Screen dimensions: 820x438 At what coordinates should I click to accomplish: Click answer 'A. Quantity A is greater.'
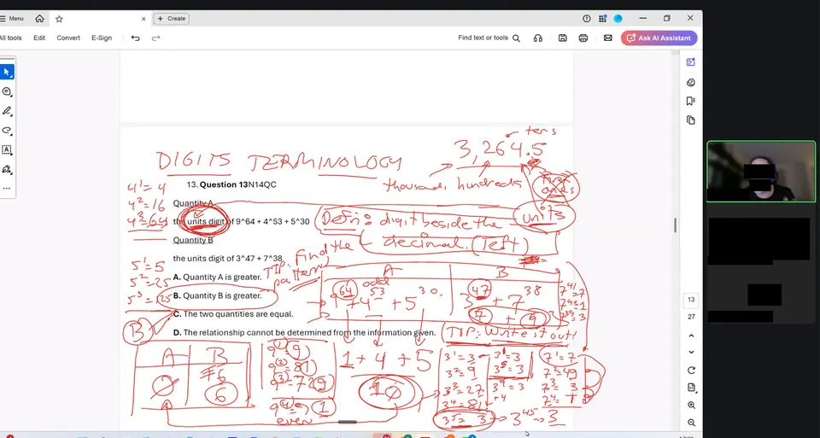tap(217, 277)
